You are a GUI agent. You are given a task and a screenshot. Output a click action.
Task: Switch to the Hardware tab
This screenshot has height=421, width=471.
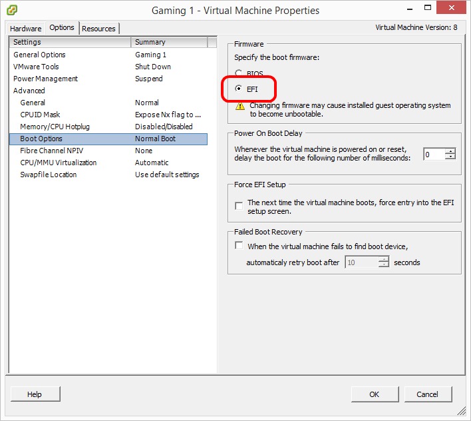26,29
